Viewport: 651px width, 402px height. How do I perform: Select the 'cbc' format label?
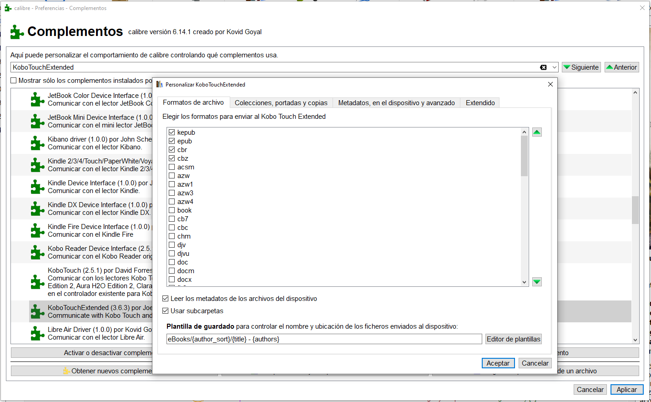pyautogui.click(x=182, y=228)
